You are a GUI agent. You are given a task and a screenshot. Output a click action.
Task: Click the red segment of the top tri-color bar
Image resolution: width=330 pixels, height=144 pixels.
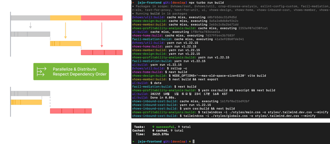coord(102,18)
